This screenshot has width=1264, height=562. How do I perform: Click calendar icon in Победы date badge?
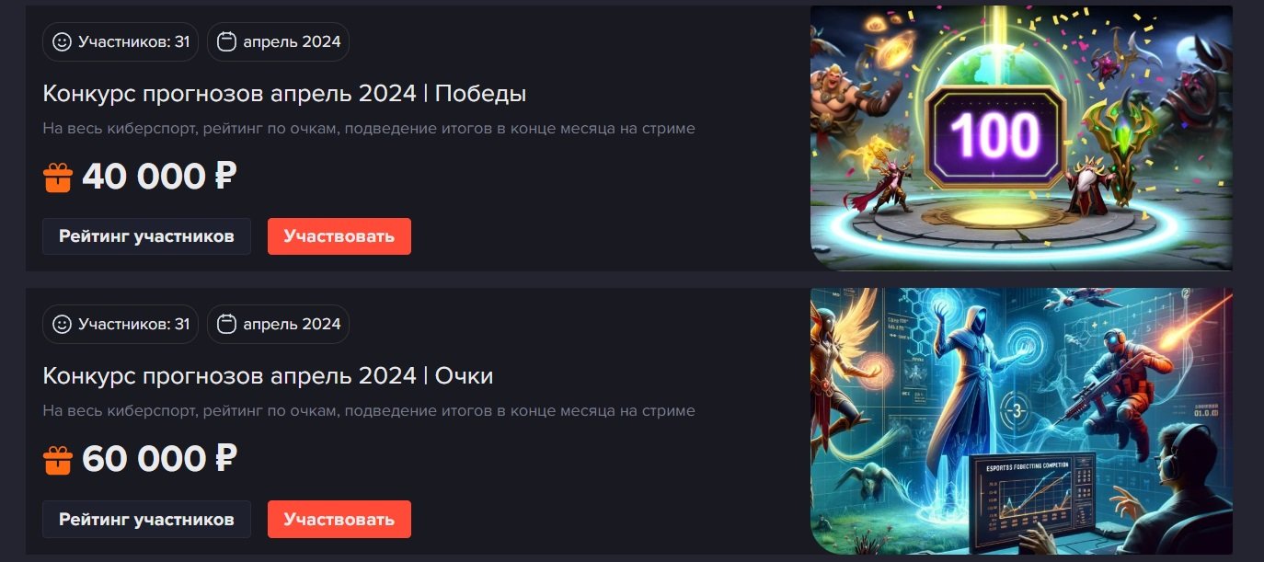226,41
